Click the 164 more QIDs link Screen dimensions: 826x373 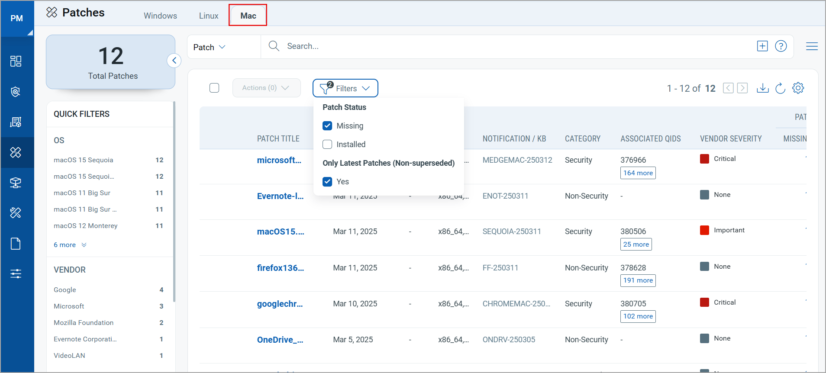click(x=638, y=173)
